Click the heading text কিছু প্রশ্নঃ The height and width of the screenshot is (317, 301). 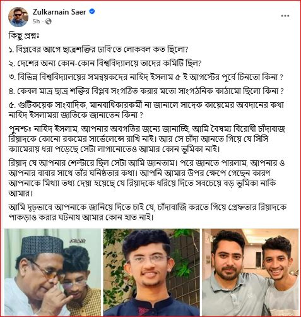point(24,35)
